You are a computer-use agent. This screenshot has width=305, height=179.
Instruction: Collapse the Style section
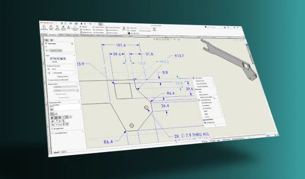coord(74,56)
